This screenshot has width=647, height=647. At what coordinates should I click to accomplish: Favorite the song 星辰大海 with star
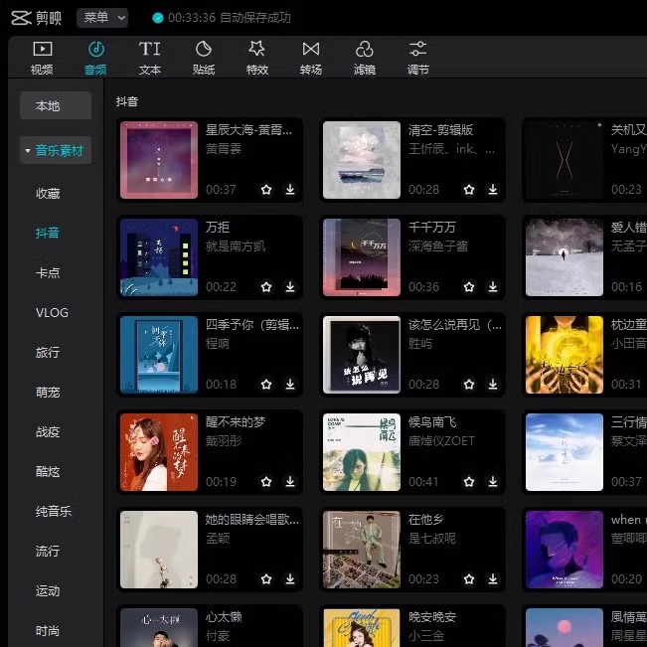click(266, 190)
